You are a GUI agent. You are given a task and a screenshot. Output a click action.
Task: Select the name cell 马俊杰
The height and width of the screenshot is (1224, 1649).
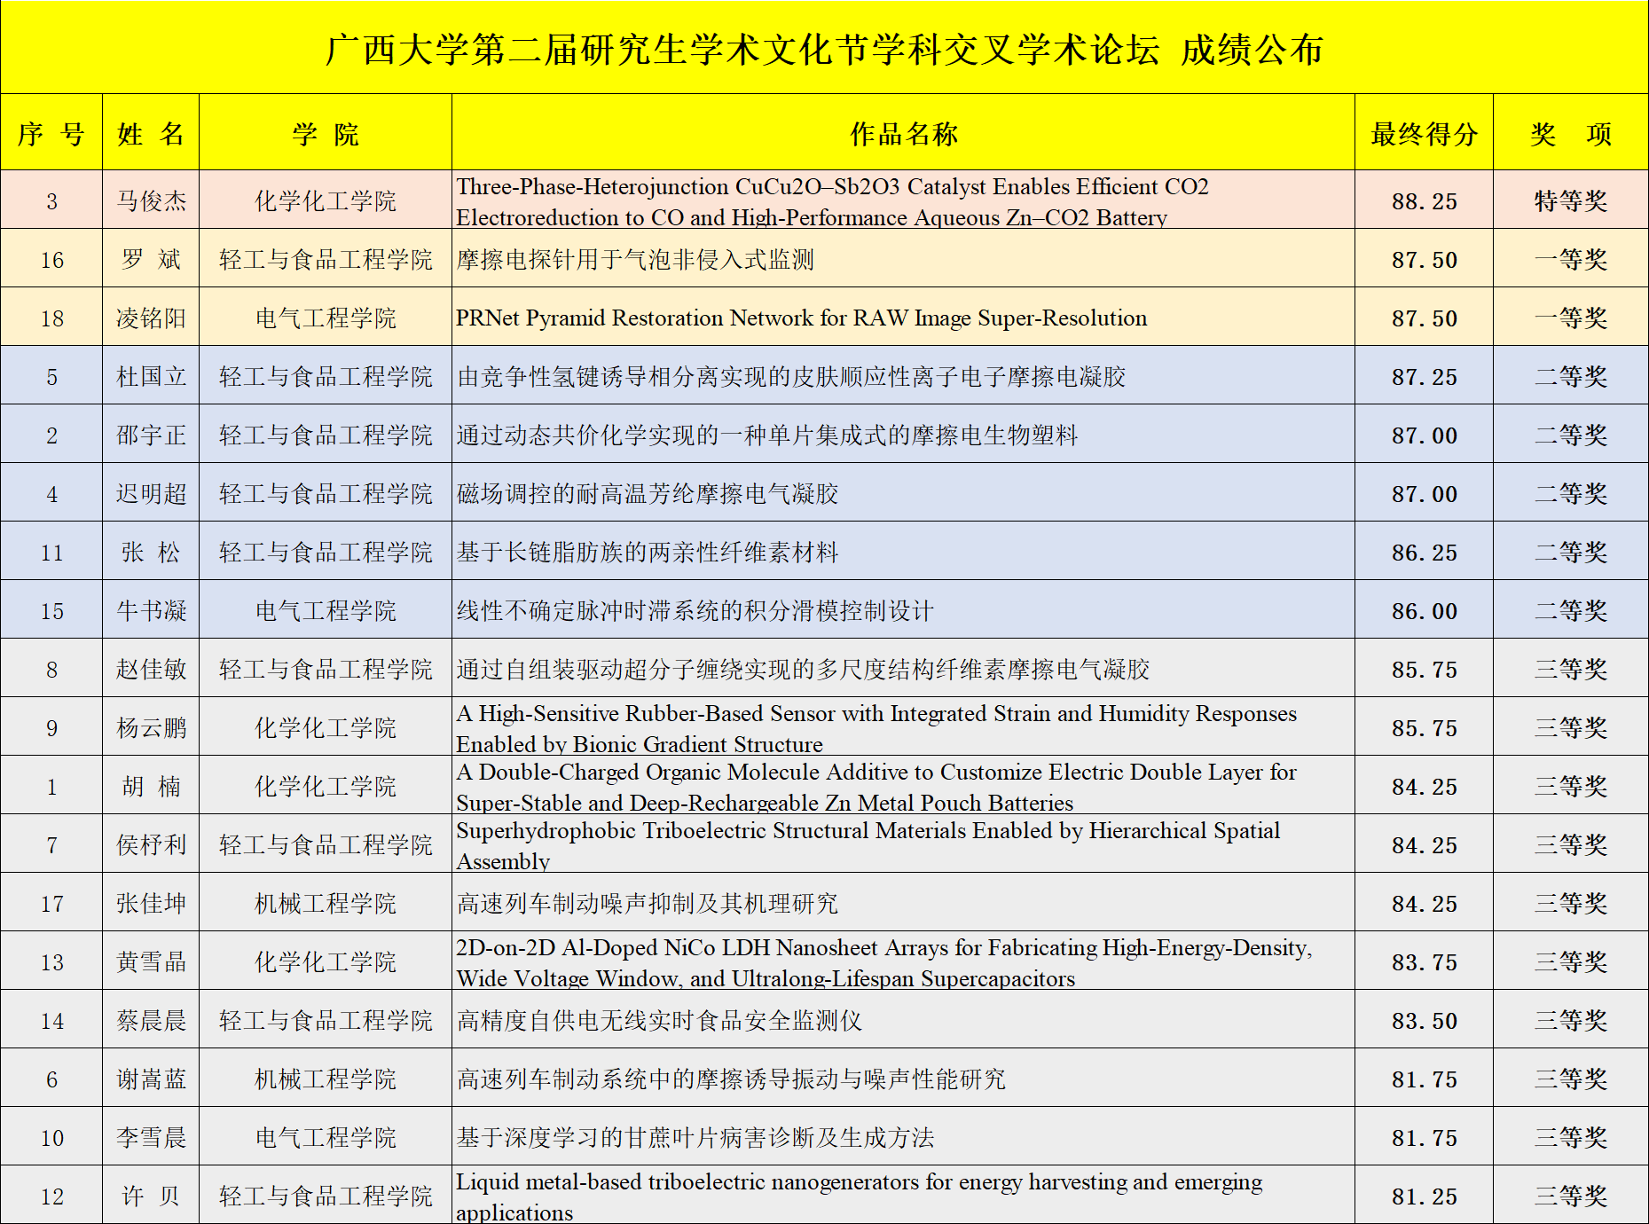(x=151, y=201)
